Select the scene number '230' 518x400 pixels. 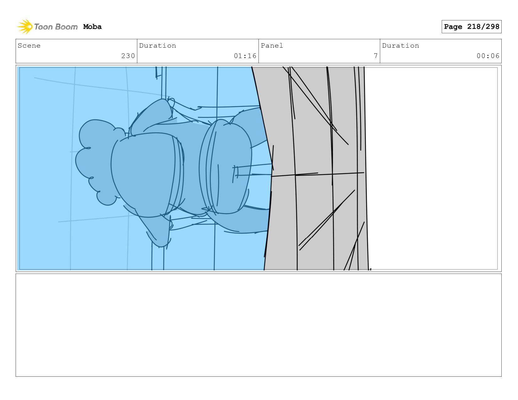pyautogui.click(x=128, y=56)
